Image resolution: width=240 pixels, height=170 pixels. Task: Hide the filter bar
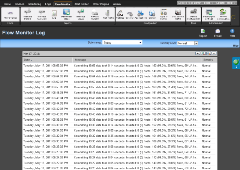coord(235,46)
